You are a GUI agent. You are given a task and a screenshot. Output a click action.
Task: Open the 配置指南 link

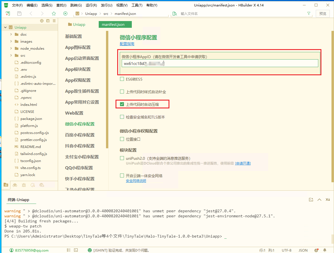click(127, 44)
